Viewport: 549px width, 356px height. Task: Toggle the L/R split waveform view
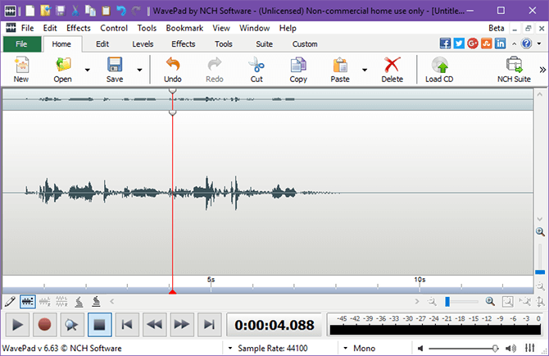44,301
